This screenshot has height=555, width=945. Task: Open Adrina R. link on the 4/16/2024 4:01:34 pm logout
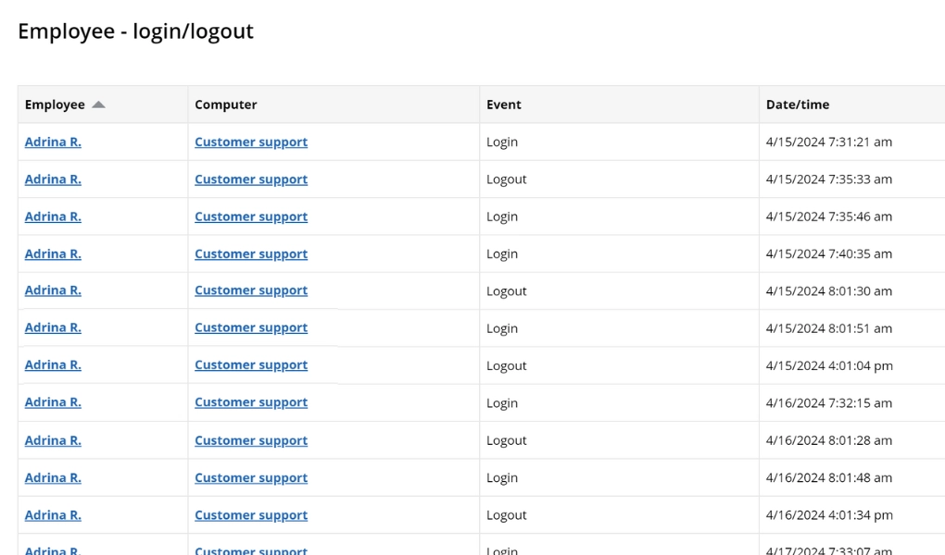click(x=52, y=514)
